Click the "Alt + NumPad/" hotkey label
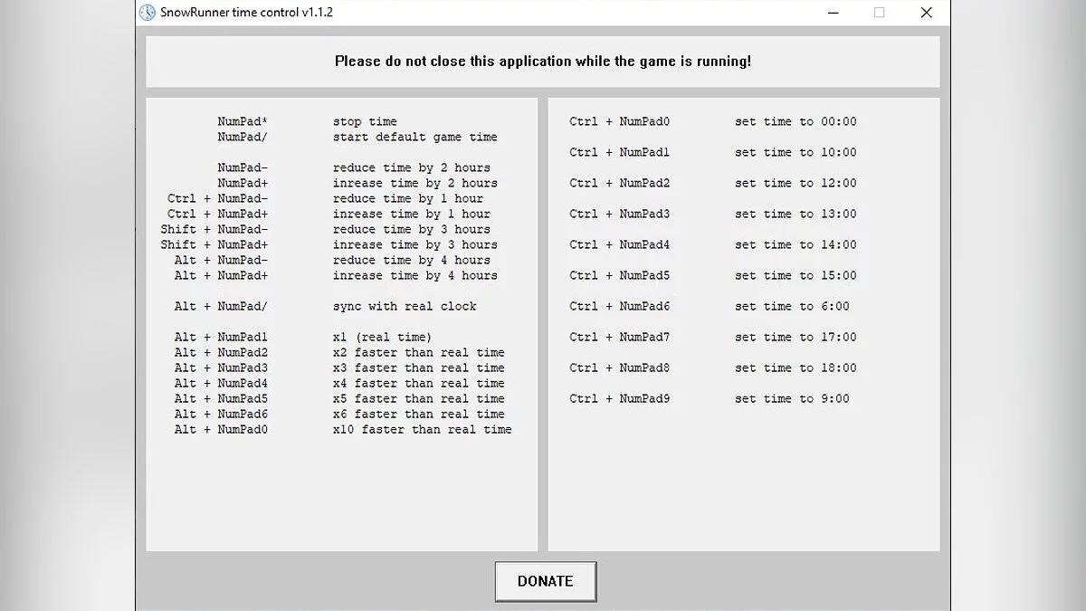The width and height of the screenshot is (1086, 611). pos(222,306)
